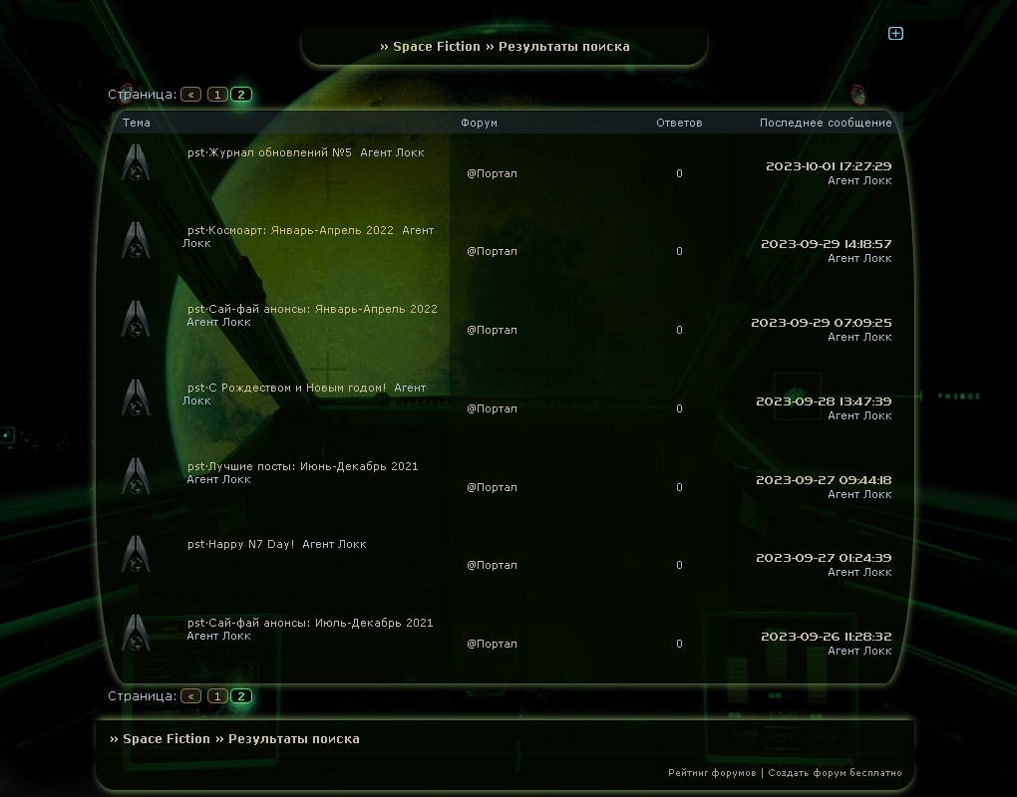Open topic pst·Журнал обновлений №5
This screenshot has height=797, width=1017.
click(x=269, y=152)
